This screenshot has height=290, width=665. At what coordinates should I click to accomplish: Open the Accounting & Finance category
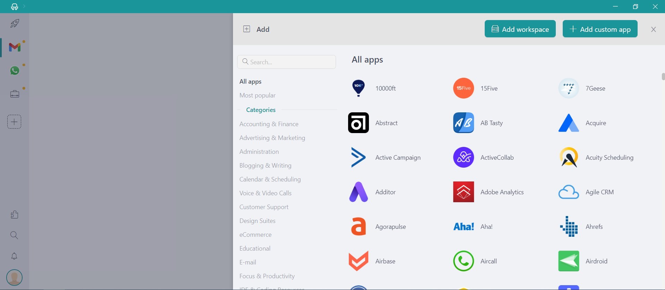point(269,124)
